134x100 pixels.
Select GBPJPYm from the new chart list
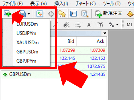point(26,61)
